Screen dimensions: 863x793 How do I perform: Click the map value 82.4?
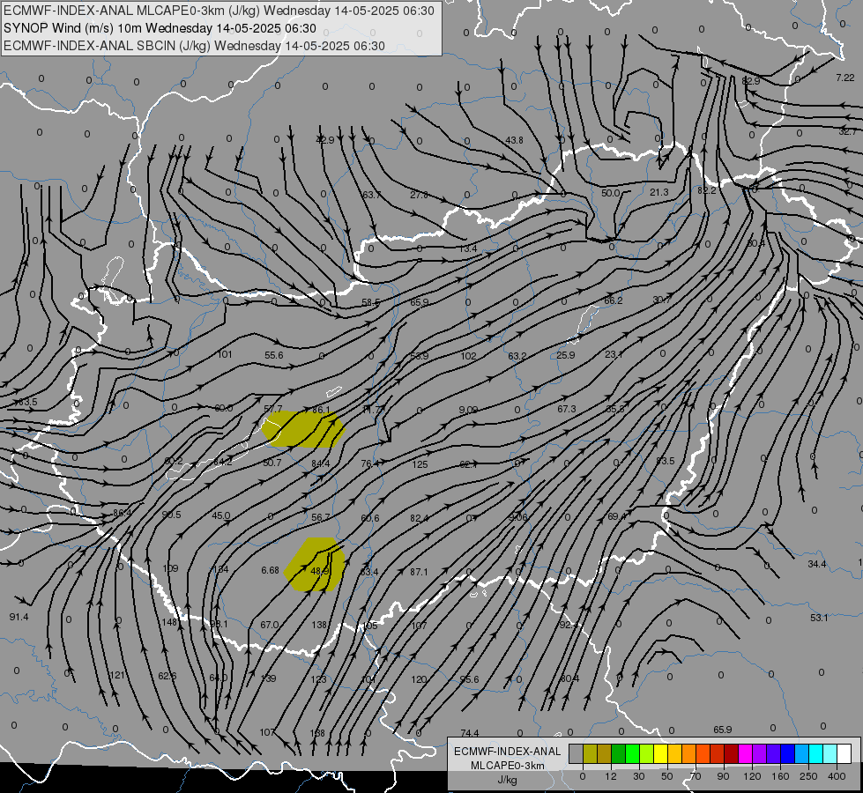pos(419,518)
